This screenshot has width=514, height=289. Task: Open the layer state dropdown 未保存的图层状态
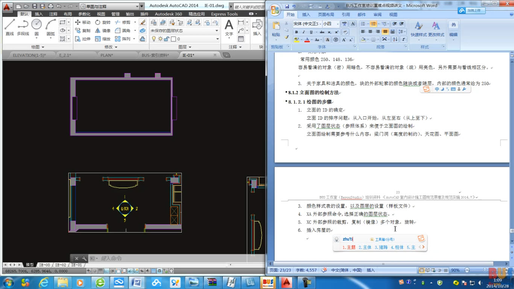[184, 31]
